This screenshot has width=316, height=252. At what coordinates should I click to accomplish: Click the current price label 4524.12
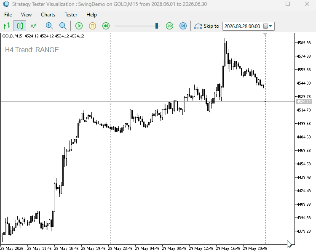coord(304,102)
